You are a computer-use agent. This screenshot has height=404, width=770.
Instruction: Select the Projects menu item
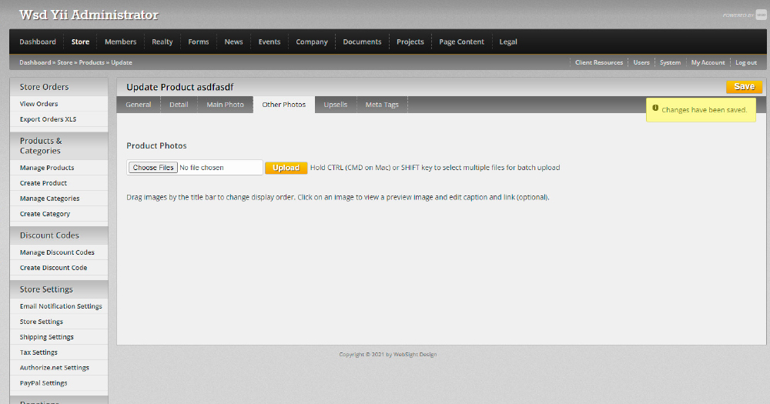point(410,42)
